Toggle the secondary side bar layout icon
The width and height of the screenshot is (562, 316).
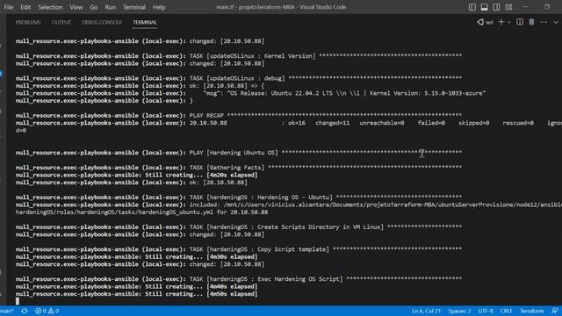tap(496, 7)
